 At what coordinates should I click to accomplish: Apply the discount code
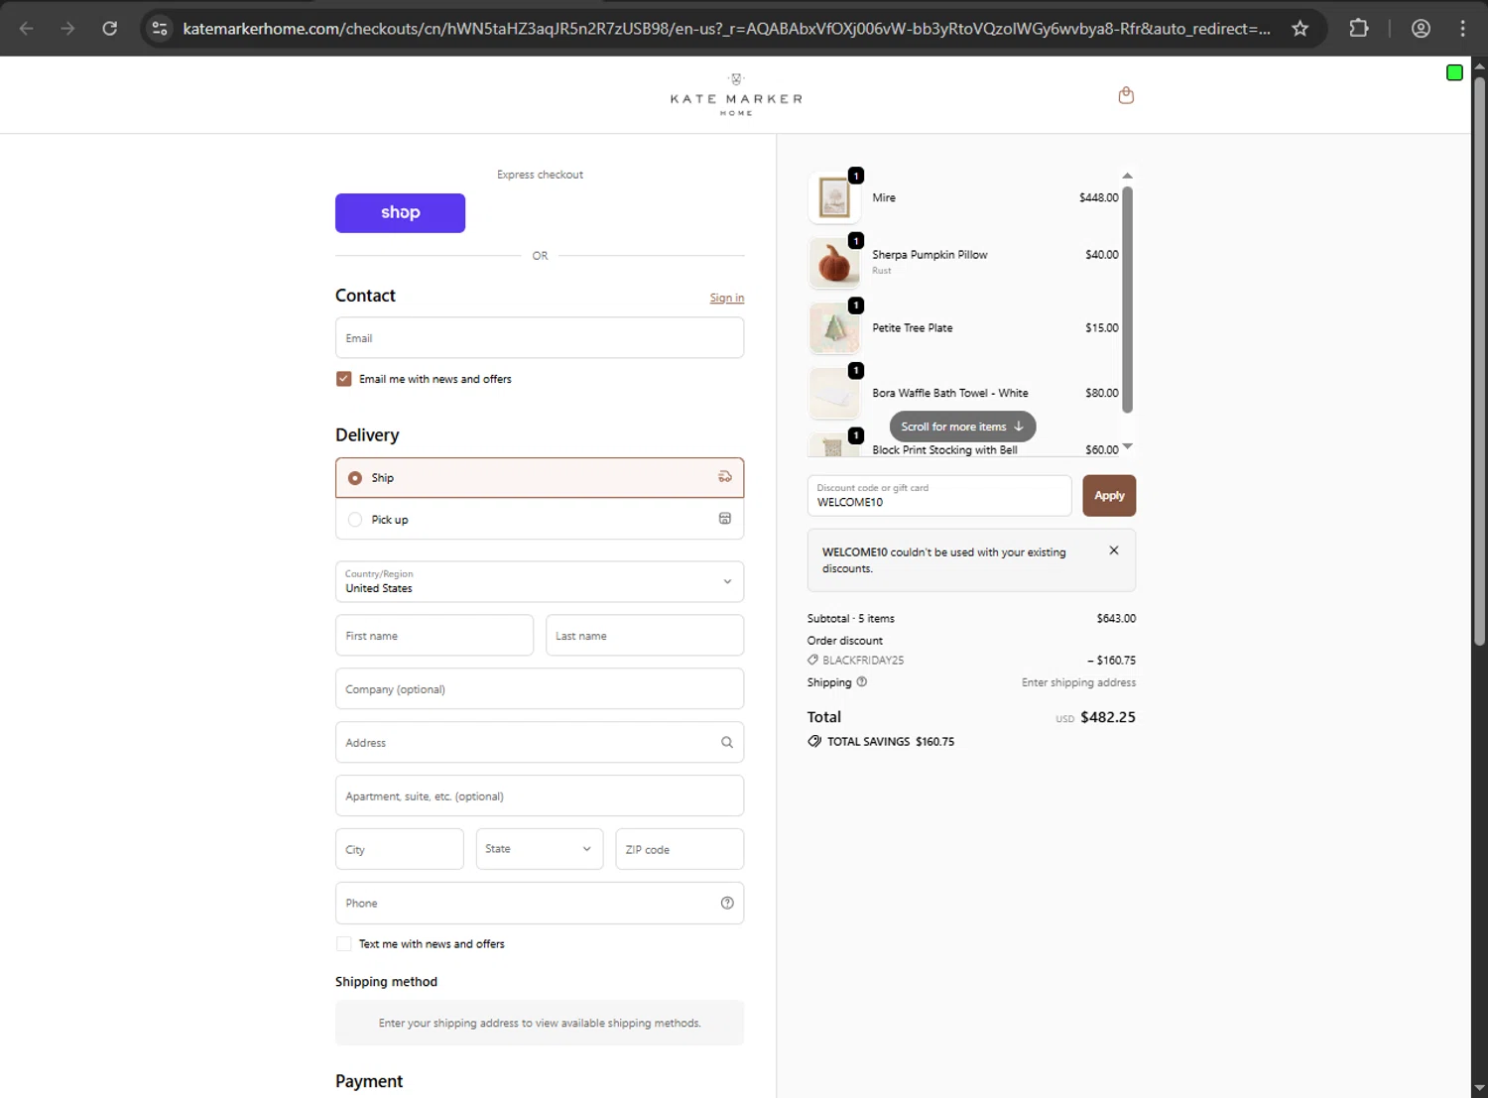click(1109, 496)
